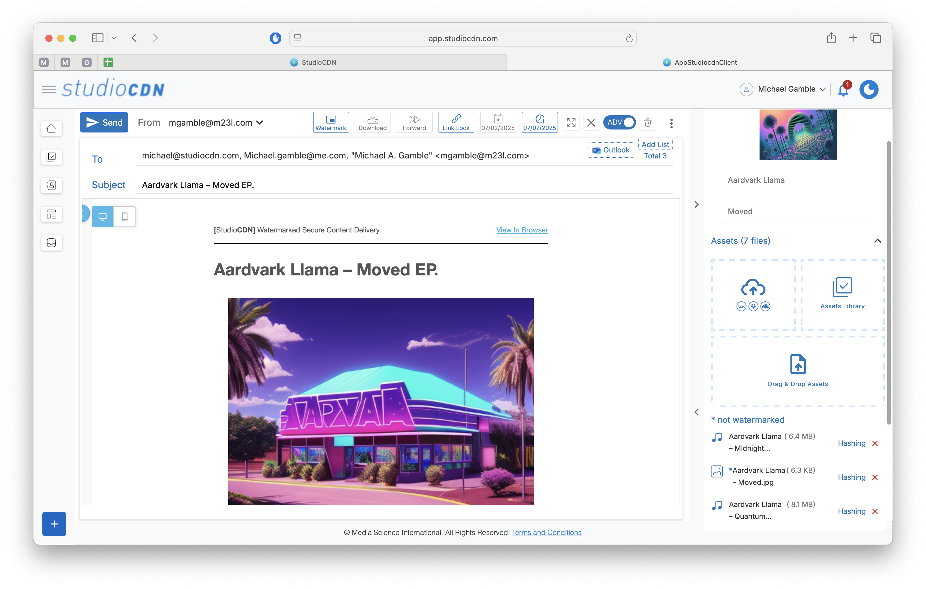Click the Send button
The width and height of the screenshot is (926, 589).
[104, 122]
